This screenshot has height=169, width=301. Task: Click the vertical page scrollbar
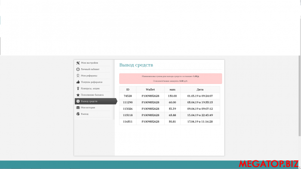coord(299,95)
